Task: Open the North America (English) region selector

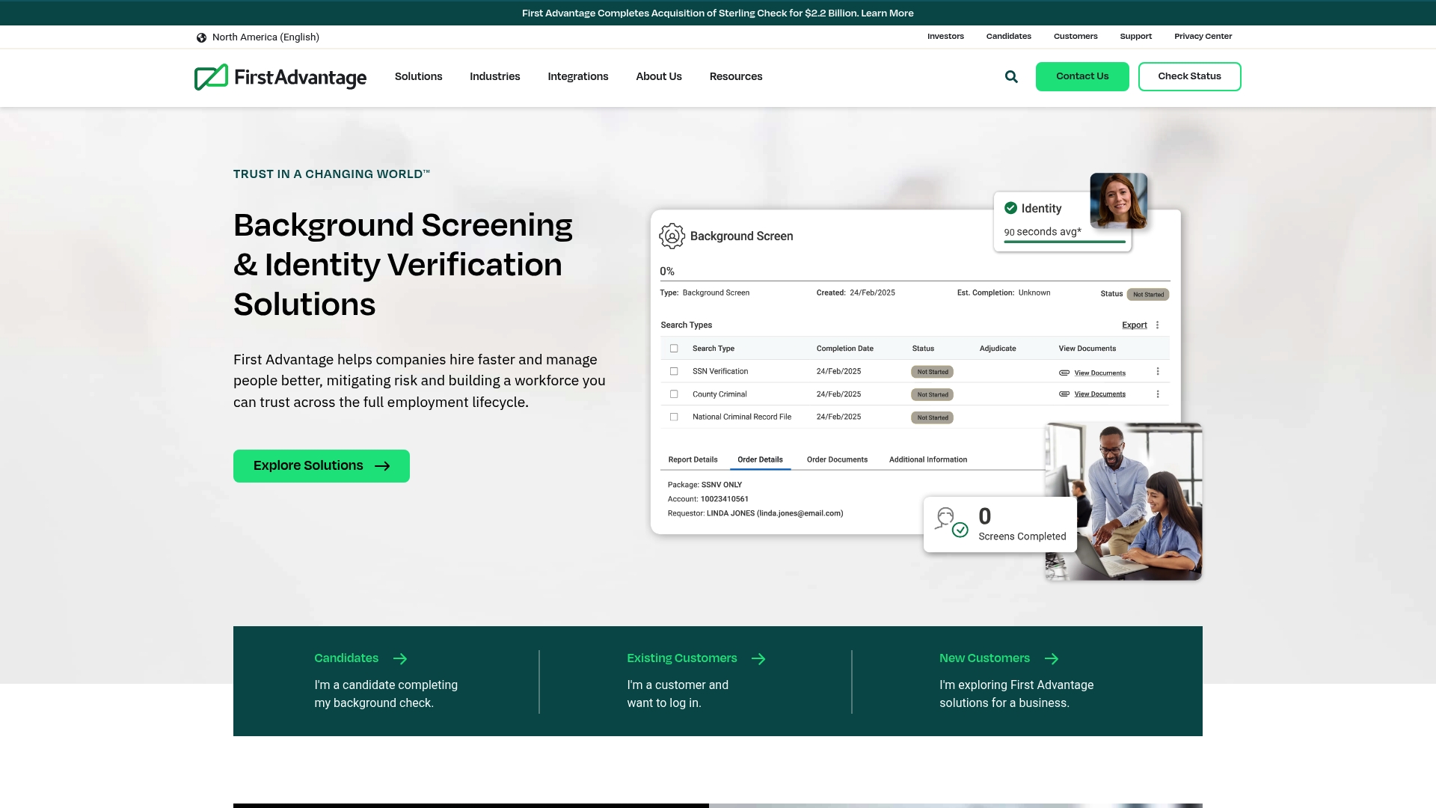Action: [x=258, y=37]
